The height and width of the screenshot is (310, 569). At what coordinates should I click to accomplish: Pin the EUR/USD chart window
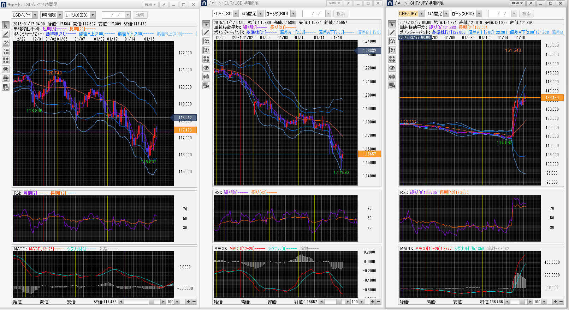(348, 3)
